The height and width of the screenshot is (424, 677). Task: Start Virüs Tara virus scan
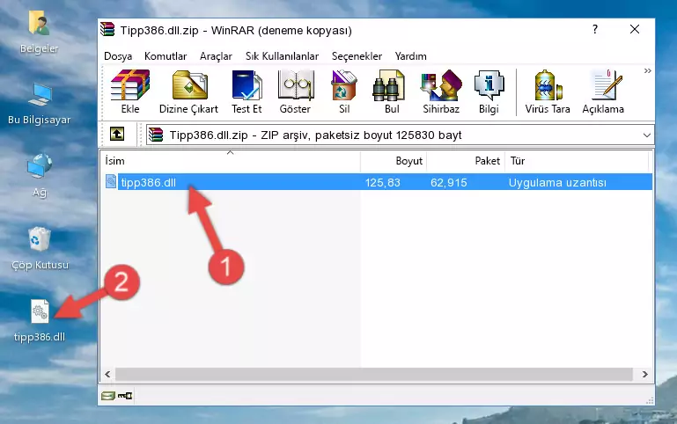[548, 91]
